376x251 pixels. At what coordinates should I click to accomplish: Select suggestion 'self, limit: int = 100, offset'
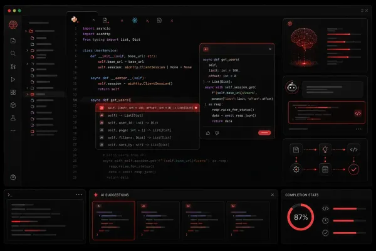[x=147, y=108]
